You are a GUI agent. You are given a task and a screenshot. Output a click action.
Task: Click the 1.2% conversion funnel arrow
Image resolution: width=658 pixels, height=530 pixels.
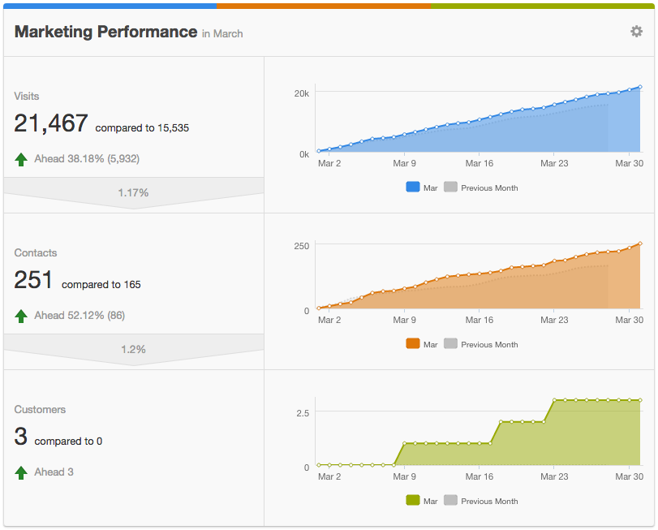133,349
